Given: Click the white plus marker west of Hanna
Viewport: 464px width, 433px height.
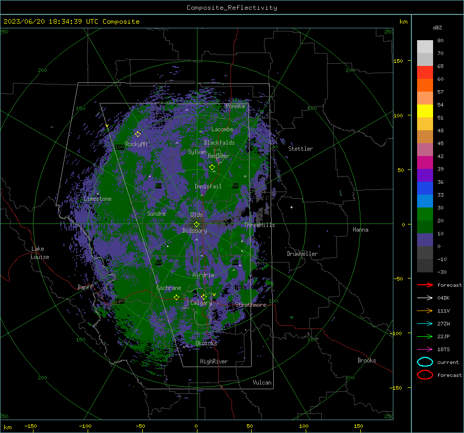Looking at the screenshot, I should [x=291, y=207].
